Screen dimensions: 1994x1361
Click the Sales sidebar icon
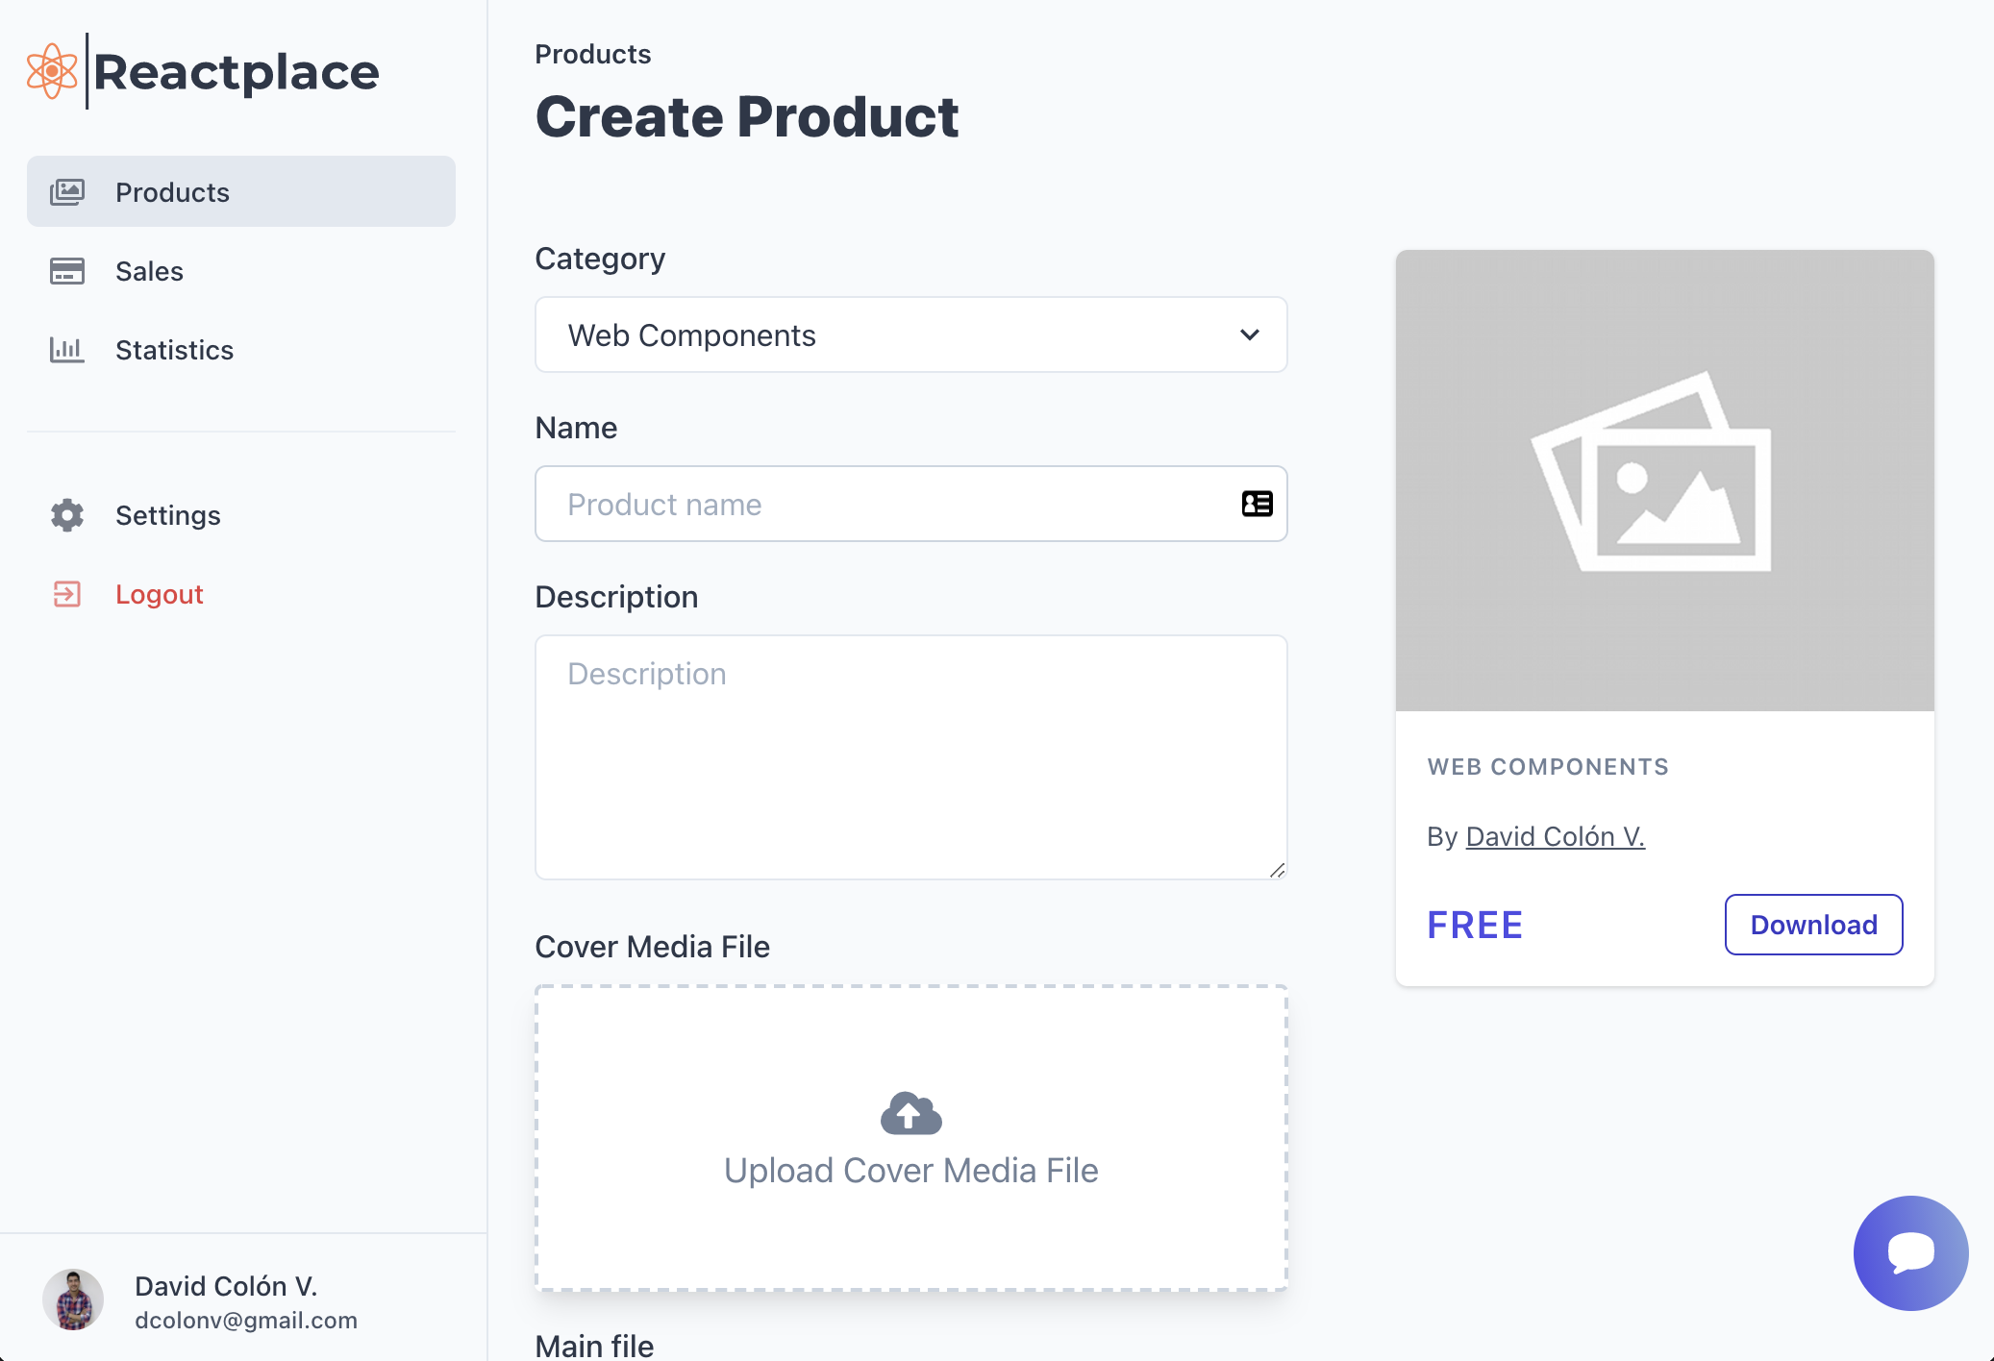(x=66, y=271)
